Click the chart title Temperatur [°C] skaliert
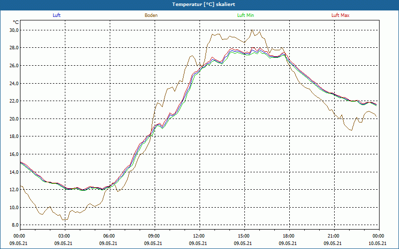 pos(203,4)
